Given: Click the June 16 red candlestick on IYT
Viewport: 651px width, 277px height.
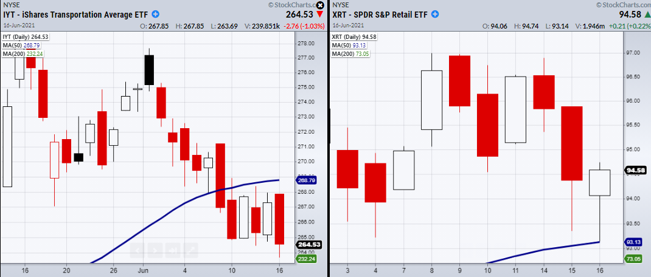Looking at the screenshot, I should pos(279,219).
